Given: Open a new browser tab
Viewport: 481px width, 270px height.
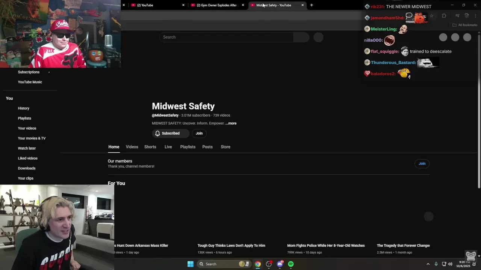Looking at the screenshot, I should 312,5.
